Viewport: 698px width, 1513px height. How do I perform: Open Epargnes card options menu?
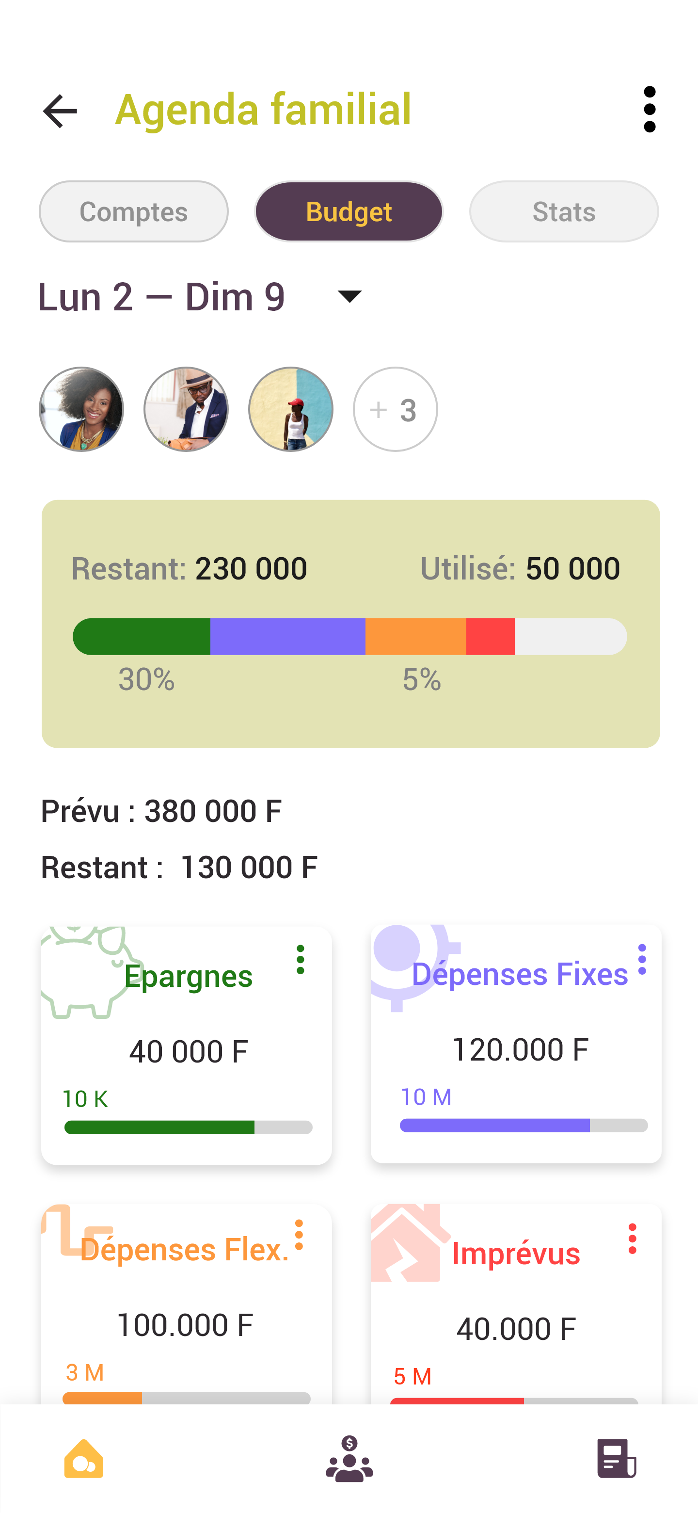coord(300,960)
